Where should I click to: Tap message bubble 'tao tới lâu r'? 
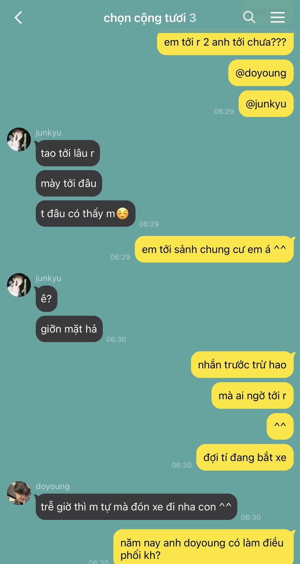68,153
